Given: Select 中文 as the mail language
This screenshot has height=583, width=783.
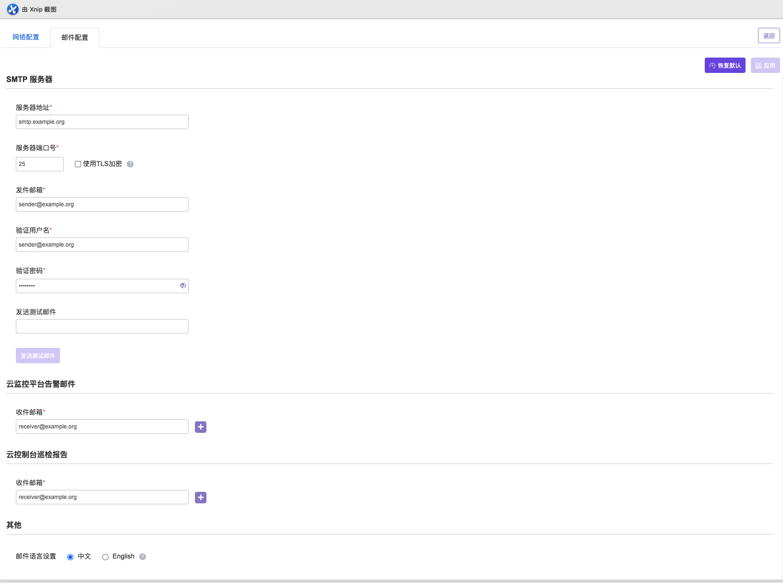Looking at the screenshot, I should pos(71,557).
